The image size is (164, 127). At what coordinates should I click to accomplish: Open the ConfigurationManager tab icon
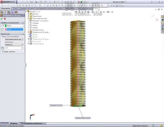[9, 12]
